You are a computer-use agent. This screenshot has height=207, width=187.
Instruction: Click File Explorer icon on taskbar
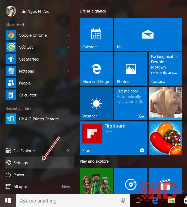pos(171,200)
